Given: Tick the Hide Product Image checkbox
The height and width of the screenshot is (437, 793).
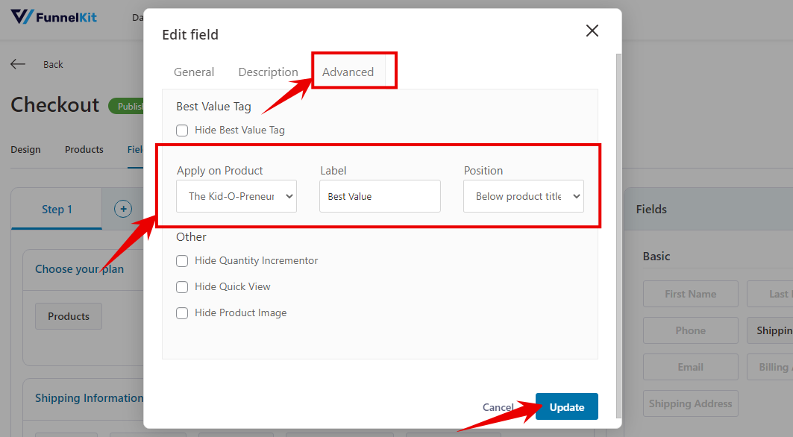Looking at the screenshot, I should coord(182,313).
